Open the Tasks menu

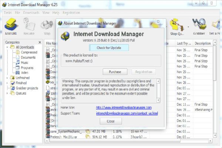(8, 13)
